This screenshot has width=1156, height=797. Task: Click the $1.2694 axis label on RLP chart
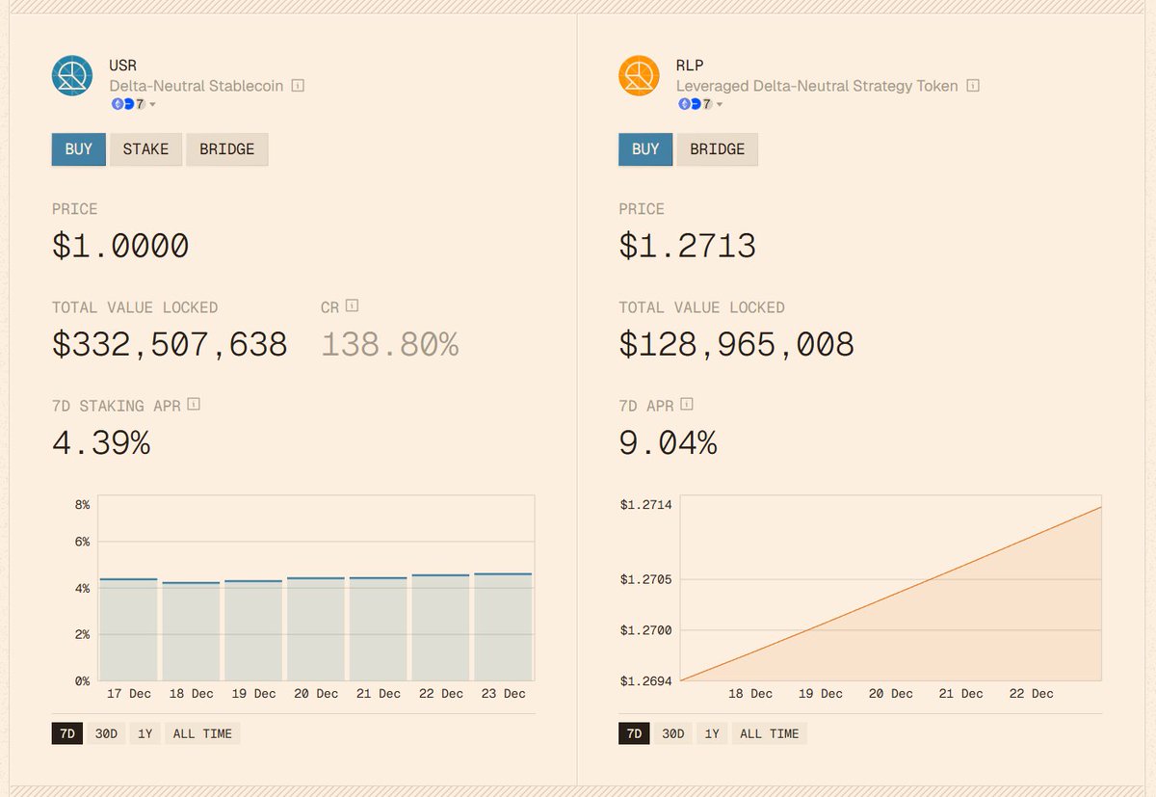[x=645, y=680]
